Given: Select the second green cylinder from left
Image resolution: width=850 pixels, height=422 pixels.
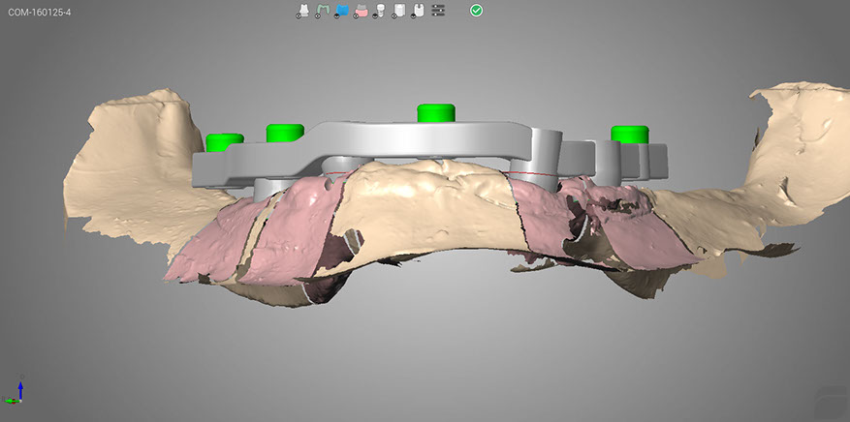Looking at the screenshot, I should click(286, 132).
